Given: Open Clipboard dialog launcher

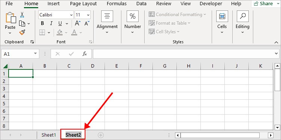Looking at the screenshot, I should click(32, 42).
